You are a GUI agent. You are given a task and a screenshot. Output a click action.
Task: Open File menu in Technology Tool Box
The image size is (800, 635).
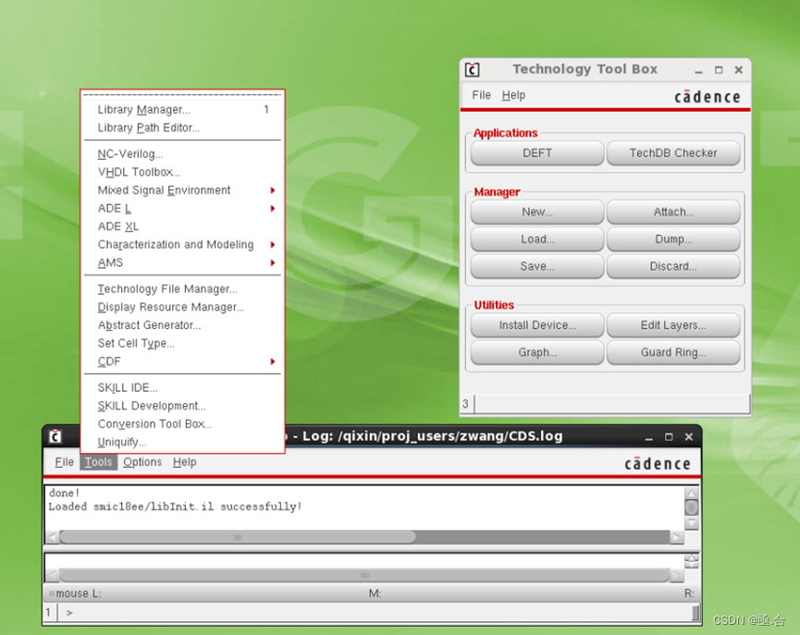[481, 95]
